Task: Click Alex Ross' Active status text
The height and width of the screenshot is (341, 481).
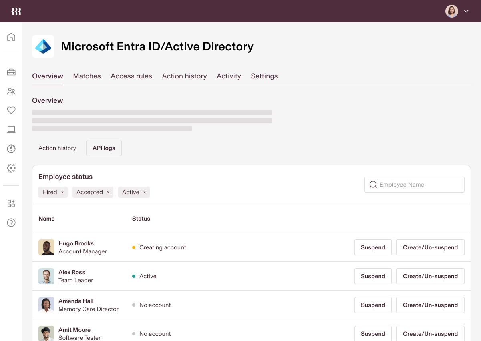Action: 148,276
